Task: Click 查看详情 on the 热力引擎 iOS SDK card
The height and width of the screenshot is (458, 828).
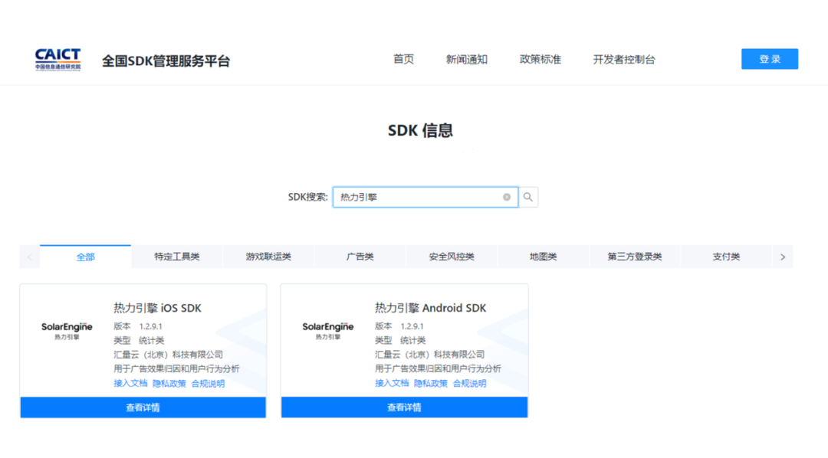Action: [142, 407]
